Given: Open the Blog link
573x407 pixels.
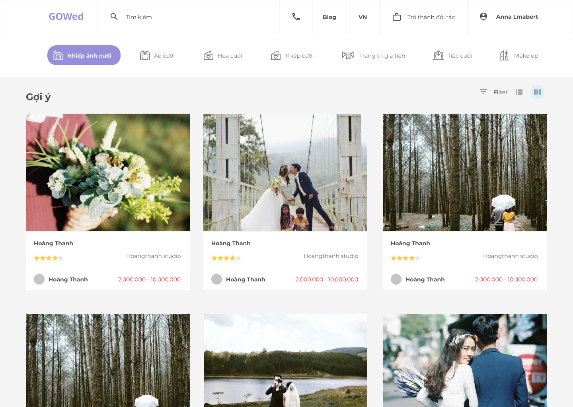Looking at the screenshot, I should coord(329,17).
